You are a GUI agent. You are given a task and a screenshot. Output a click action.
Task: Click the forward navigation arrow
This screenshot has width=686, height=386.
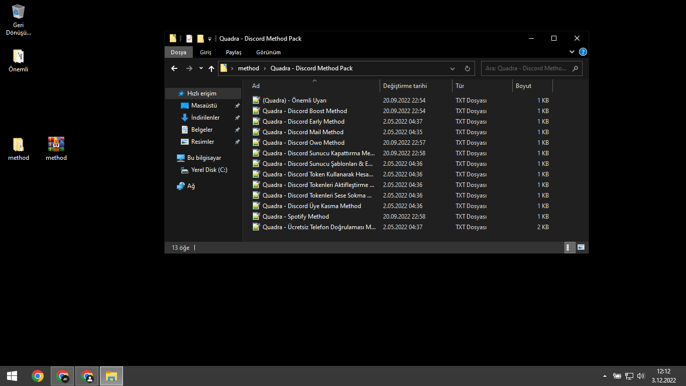tap(189, 68)
